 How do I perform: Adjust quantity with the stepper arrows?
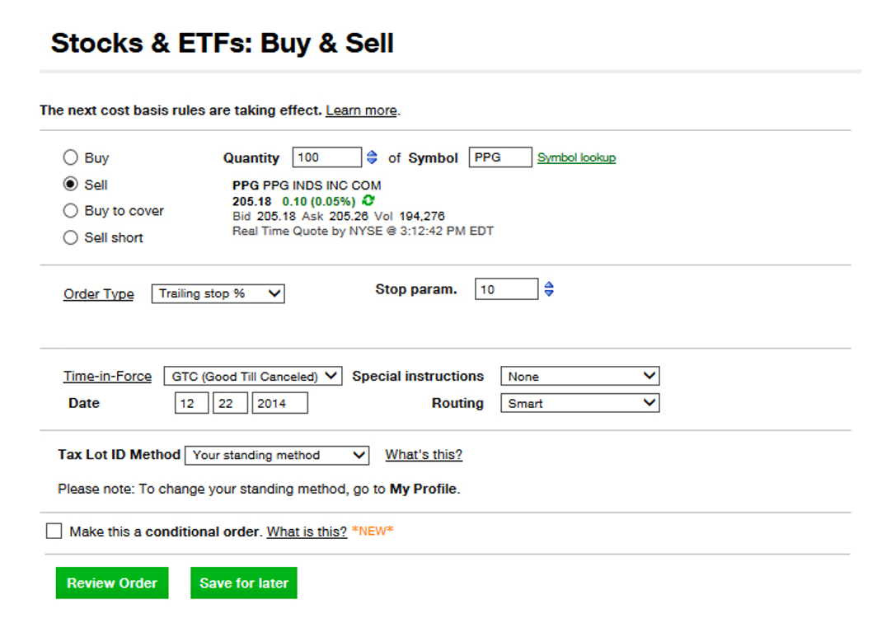pos(372,157)
